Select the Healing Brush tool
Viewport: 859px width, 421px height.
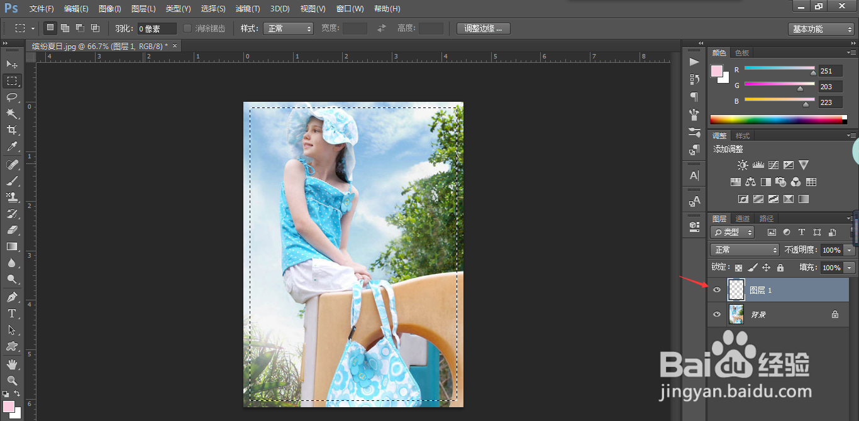pos(11,165)
